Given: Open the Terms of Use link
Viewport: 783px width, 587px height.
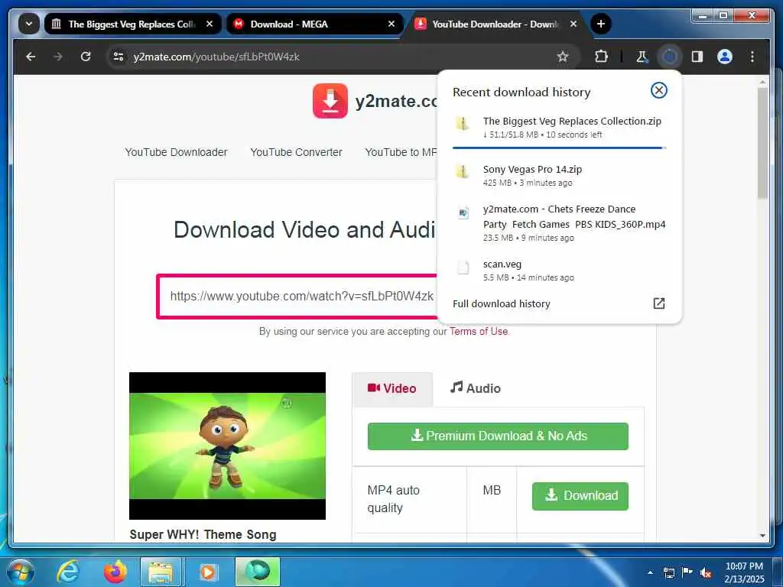Looking at the screenshot, I should tap(479, 331).
